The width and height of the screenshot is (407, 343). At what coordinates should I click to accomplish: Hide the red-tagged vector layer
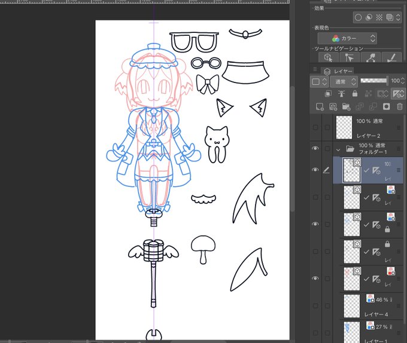tap(315, 278)
